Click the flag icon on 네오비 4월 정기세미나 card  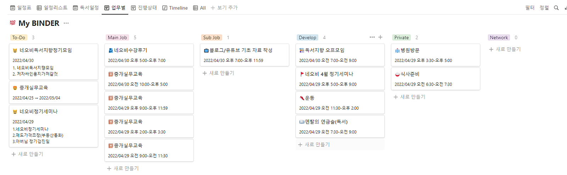coord(302,74)
